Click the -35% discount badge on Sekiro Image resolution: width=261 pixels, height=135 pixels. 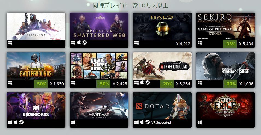click(230, 44)
